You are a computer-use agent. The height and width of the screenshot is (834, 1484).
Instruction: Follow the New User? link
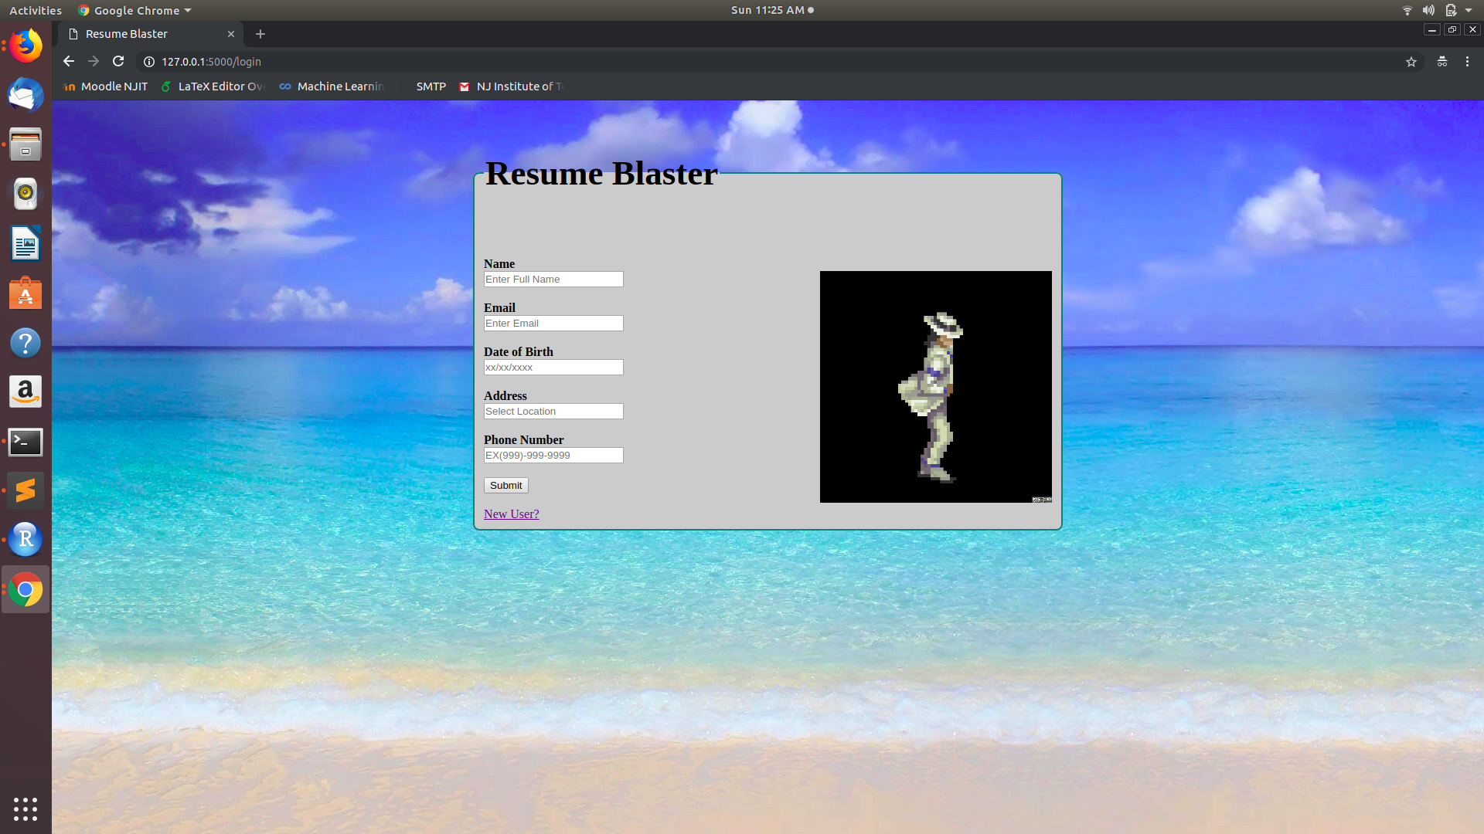pyautogui.click(x=511, y=514)
